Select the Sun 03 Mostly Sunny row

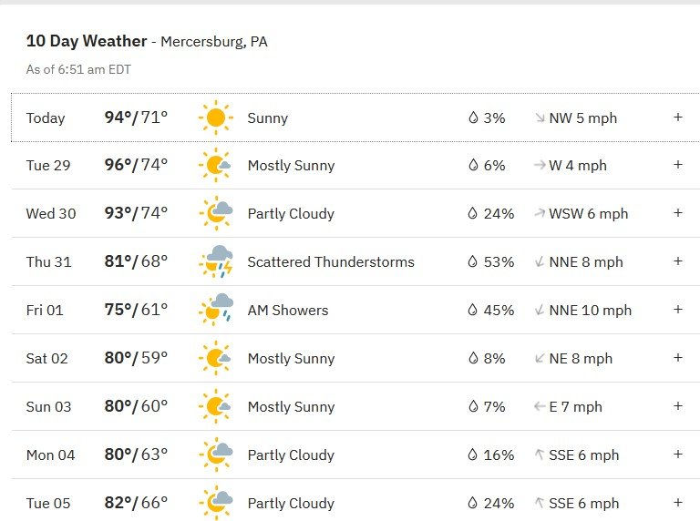[x=355, y=406]
